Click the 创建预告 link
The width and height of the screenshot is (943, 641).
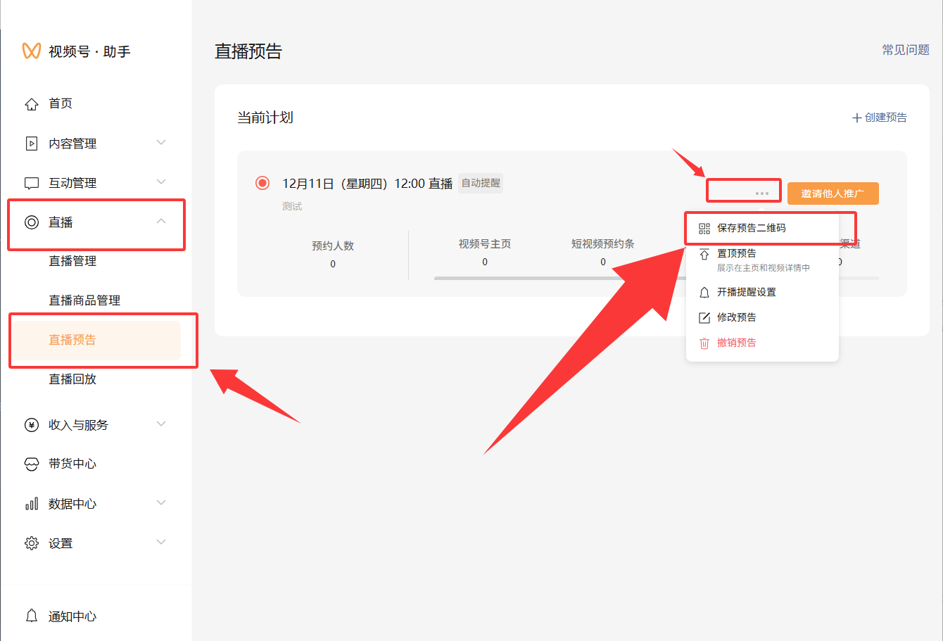coord(880,118)
